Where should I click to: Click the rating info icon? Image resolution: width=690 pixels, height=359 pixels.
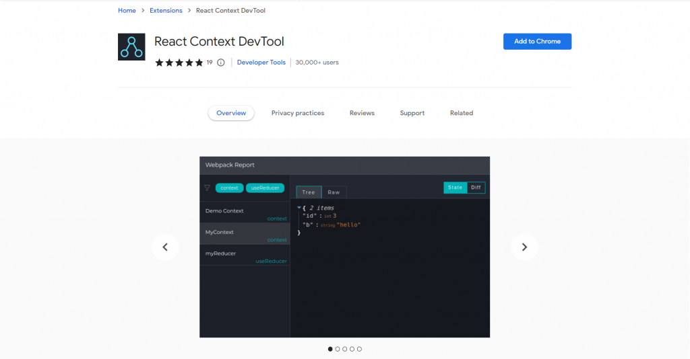(221, 63)
